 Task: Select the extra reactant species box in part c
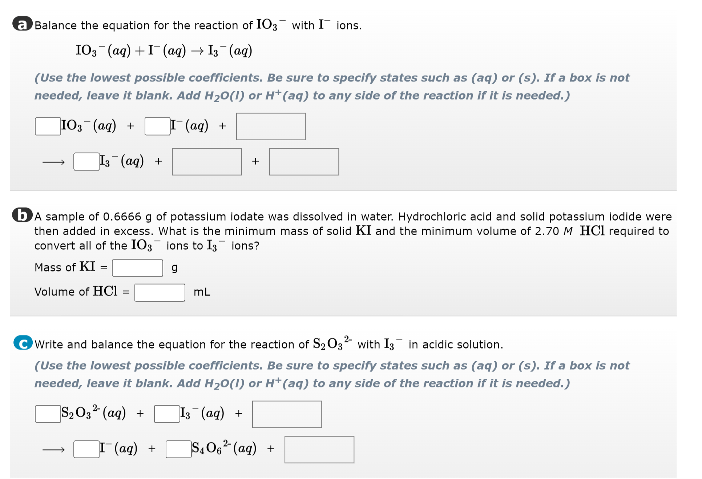coord(287,414)
